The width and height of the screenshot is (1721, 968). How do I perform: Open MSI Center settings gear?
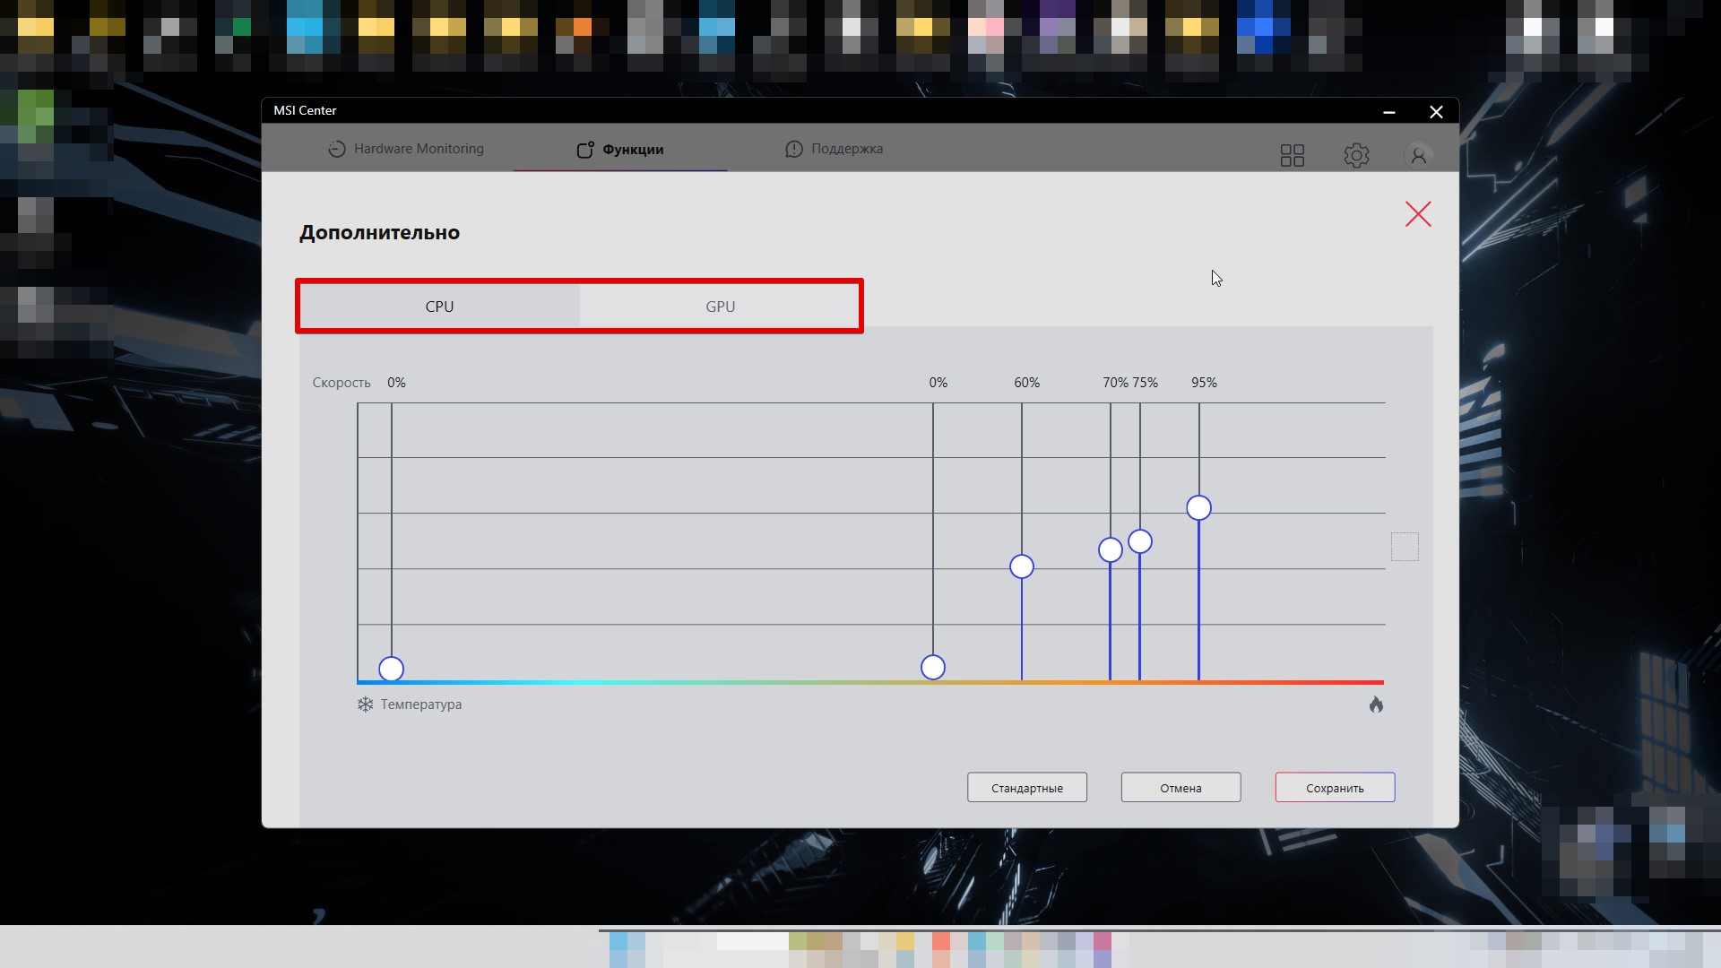pyautogui.click(x=1356, y=155)
